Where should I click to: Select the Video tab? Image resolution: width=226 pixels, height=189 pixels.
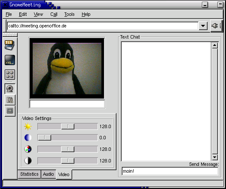click(x=64, y=174)
